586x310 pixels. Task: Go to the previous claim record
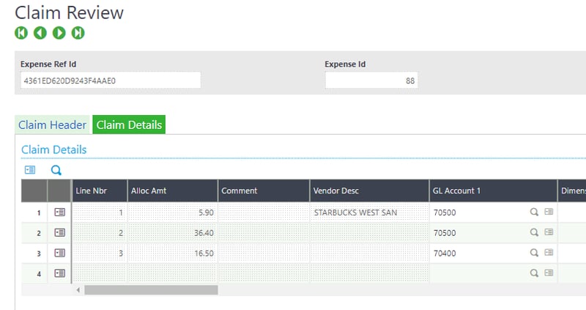click(40, 33)
